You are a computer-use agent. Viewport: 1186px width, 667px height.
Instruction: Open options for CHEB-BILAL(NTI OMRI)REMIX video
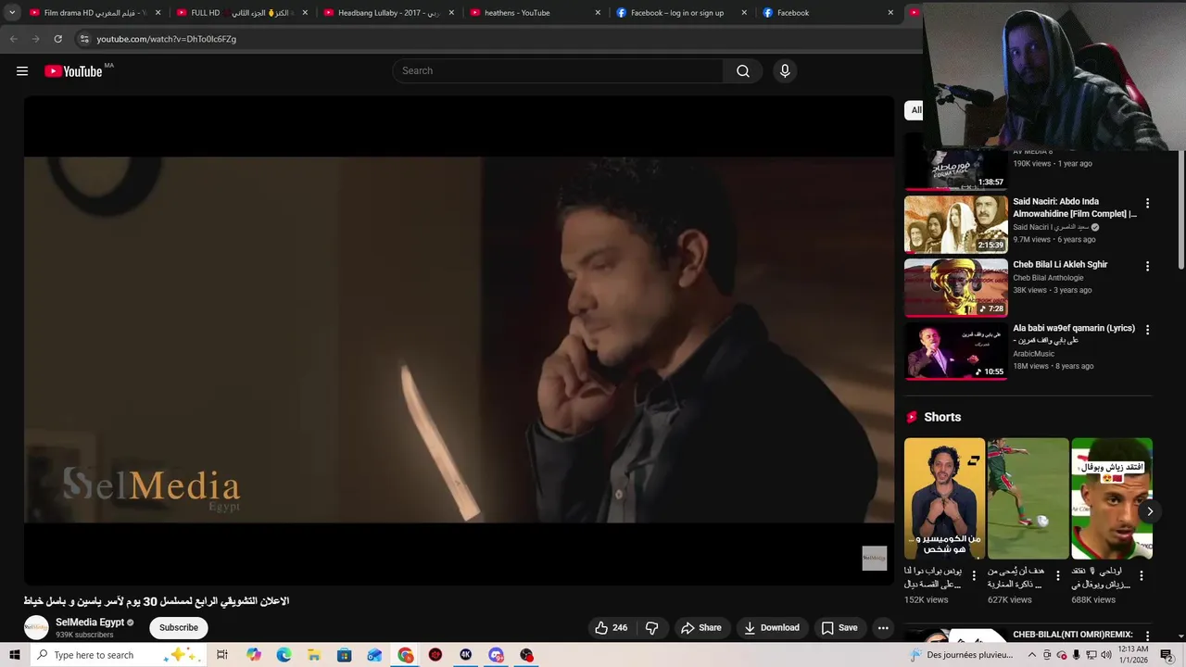pos(1147,636)
